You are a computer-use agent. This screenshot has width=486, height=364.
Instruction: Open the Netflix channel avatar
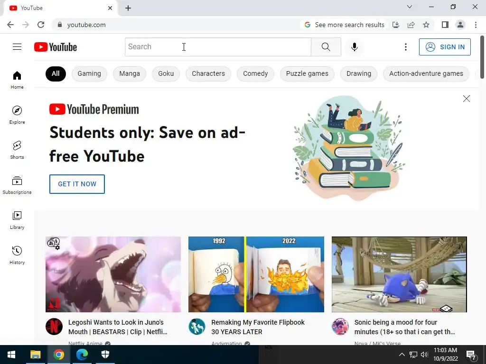pyautogui.click(x=54, y=327)
